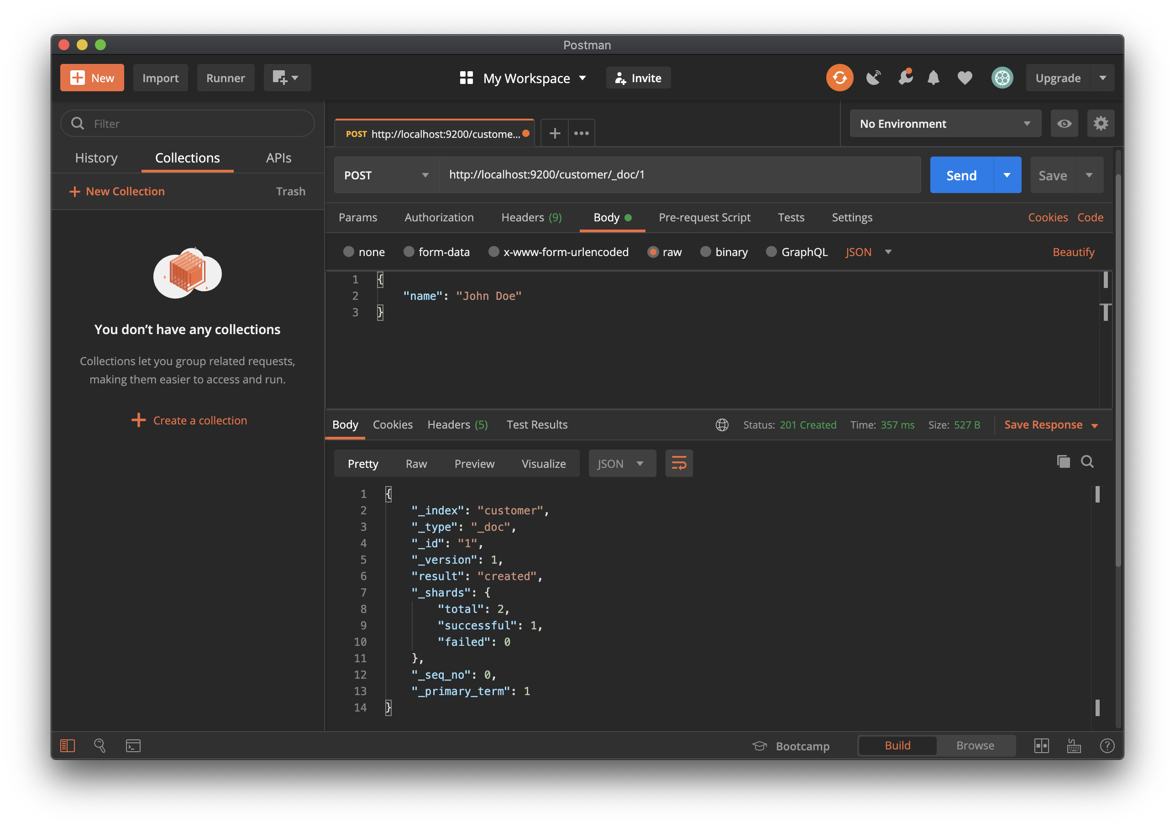This screenshot has width=1175, height=827.
Task: Toggle response line wrap icon
Action: (x=679, y=464)
